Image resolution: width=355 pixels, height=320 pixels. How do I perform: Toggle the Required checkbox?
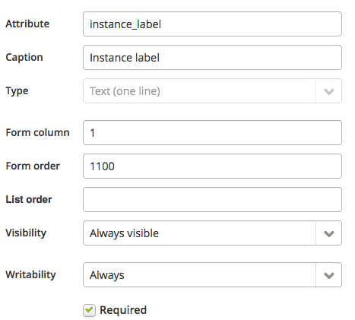tap(89, 310)
